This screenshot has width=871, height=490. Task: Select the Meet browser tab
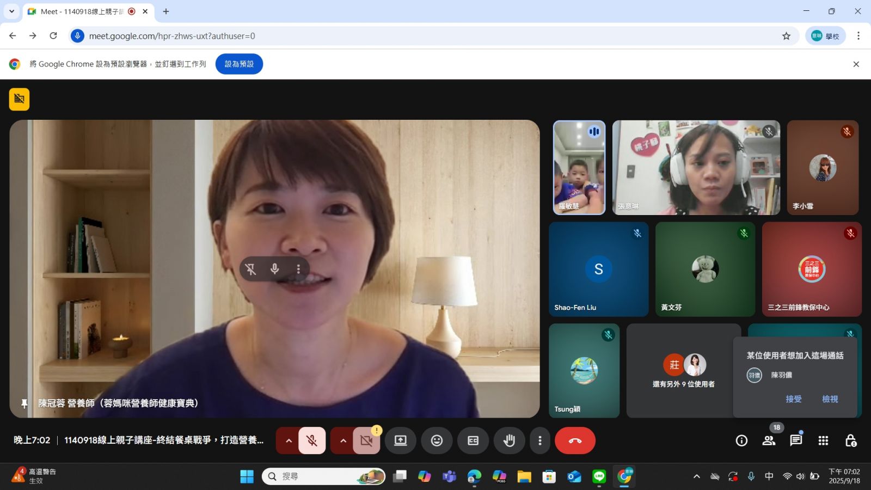pyautogui.click(x=82, y=11)
